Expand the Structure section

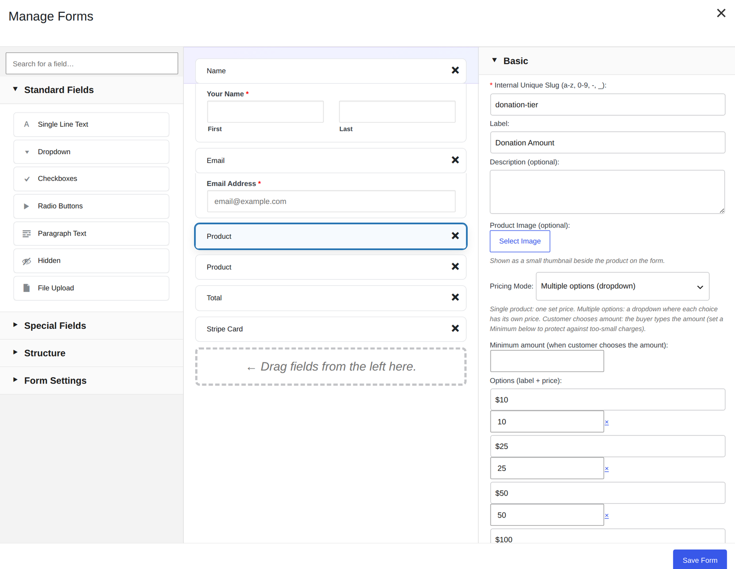pyautogui.click(x=91, y=353)
